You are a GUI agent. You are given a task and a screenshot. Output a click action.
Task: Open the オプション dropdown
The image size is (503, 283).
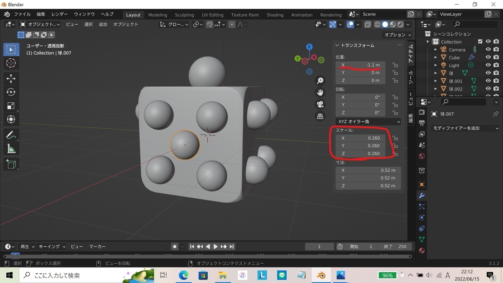click(397, 35)
